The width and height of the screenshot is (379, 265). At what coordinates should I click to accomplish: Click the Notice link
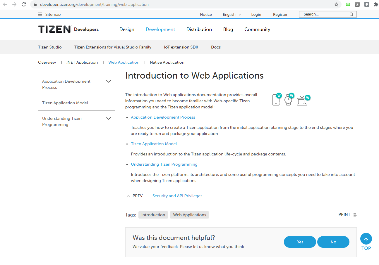206,14
